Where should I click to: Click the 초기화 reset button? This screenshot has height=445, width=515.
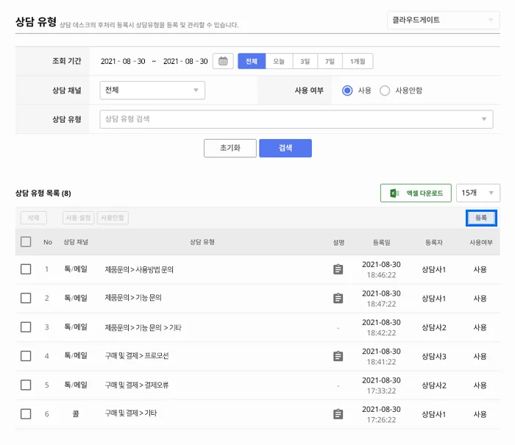(230, 148)
